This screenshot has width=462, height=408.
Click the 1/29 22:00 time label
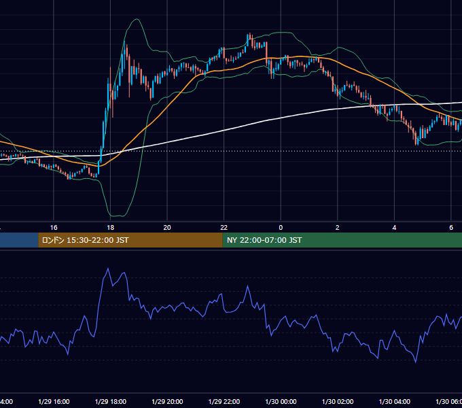224,401
